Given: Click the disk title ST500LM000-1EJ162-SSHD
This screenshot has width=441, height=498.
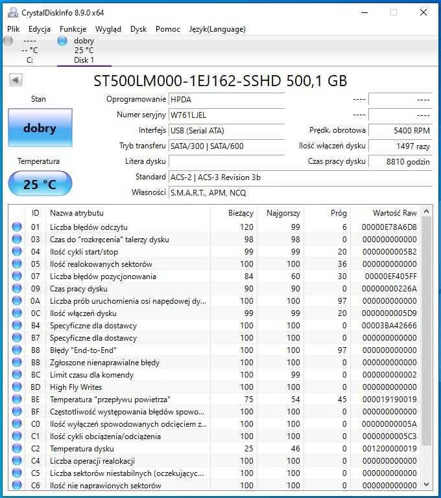Looking at the screenshot, I should coord(220,81).
